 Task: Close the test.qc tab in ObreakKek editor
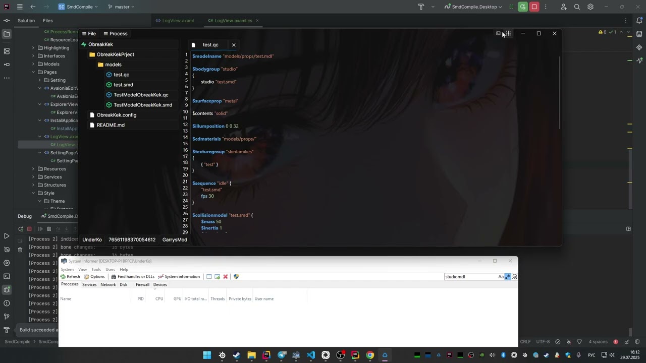234,45
